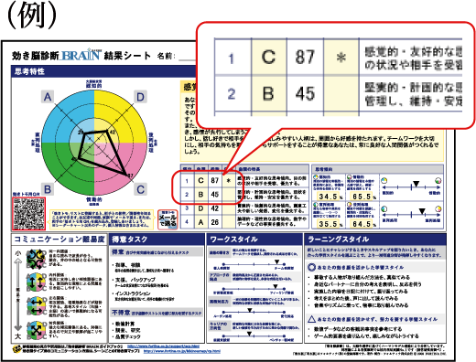Click the triangle marker on the upper 思考傾向 slider
Viewport: 476px width, 362px height.
point(416,184)
